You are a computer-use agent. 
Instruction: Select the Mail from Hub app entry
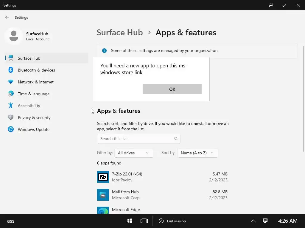162,195
